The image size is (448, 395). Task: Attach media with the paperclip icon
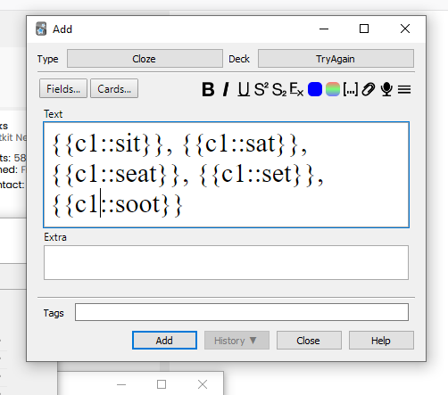coord(369,89)
